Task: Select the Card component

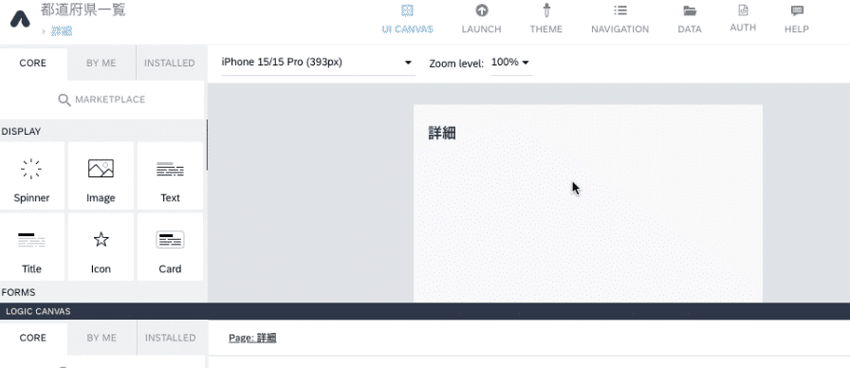Action: pos(170,247)
